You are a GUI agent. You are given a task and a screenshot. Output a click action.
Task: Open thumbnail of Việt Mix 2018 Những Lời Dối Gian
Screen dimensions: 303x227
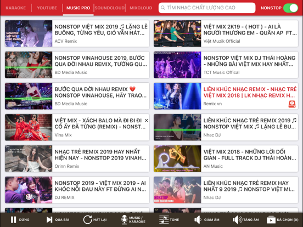click(177, 158)
